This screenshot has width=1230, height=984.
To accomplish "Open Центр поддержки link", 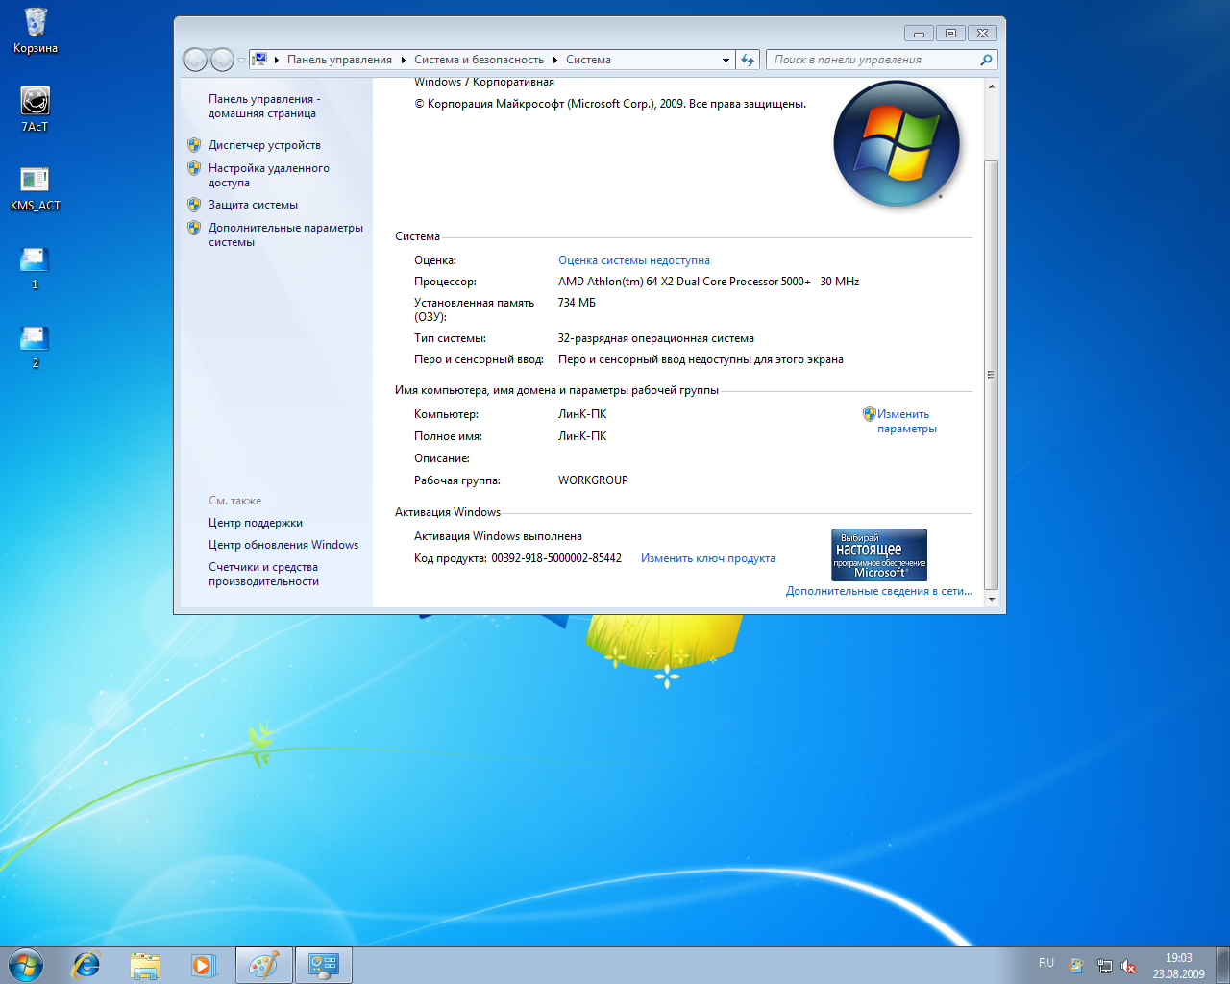I will point(256,523).
